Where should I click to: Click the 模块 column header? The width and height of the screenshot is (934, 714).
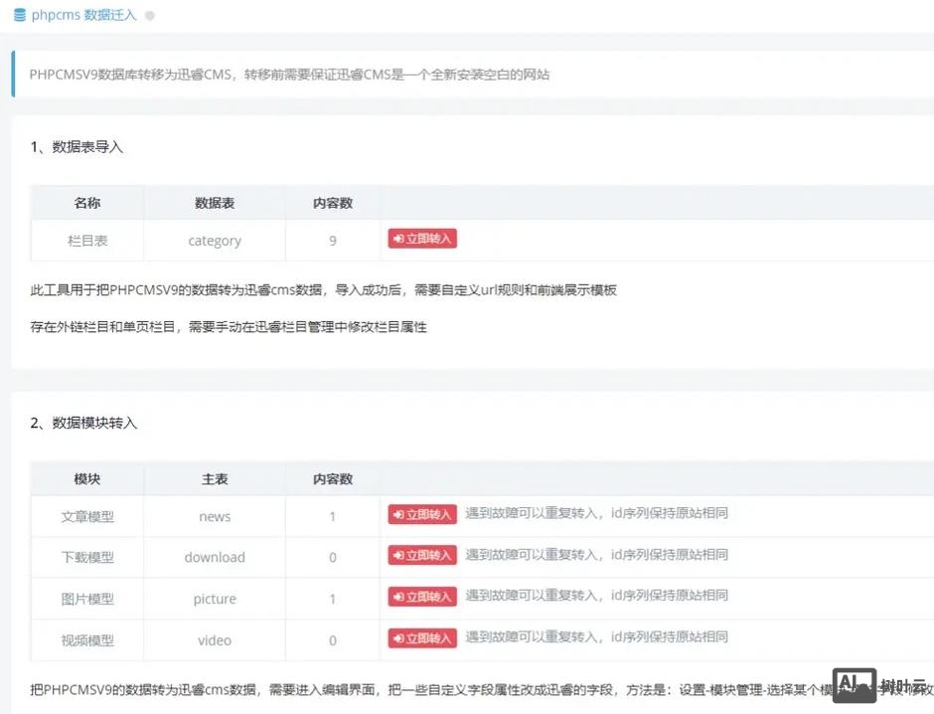[85, 478]
